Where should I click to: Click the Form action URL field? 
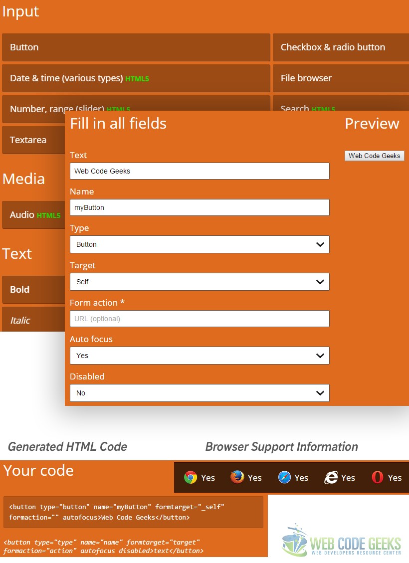click(x=200, y=319)
